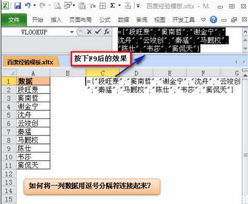Select row 12 header
Image resolution: width=248 pixels, height=204 pixels.
9,174
